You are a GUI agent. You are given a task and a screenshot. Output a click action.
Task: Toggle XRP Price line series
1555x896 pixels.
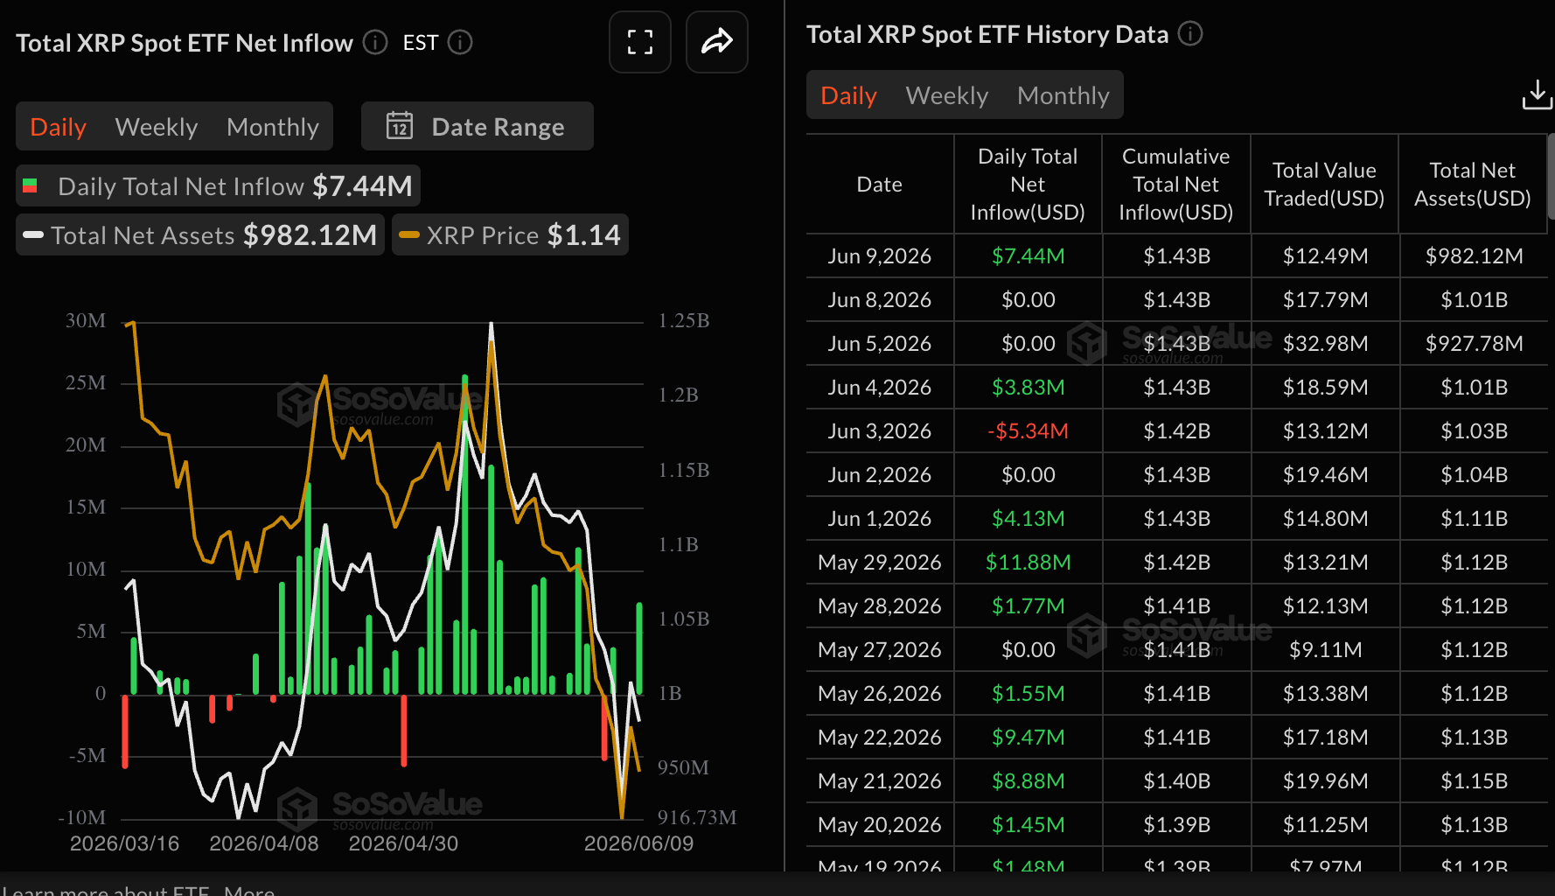510,234
